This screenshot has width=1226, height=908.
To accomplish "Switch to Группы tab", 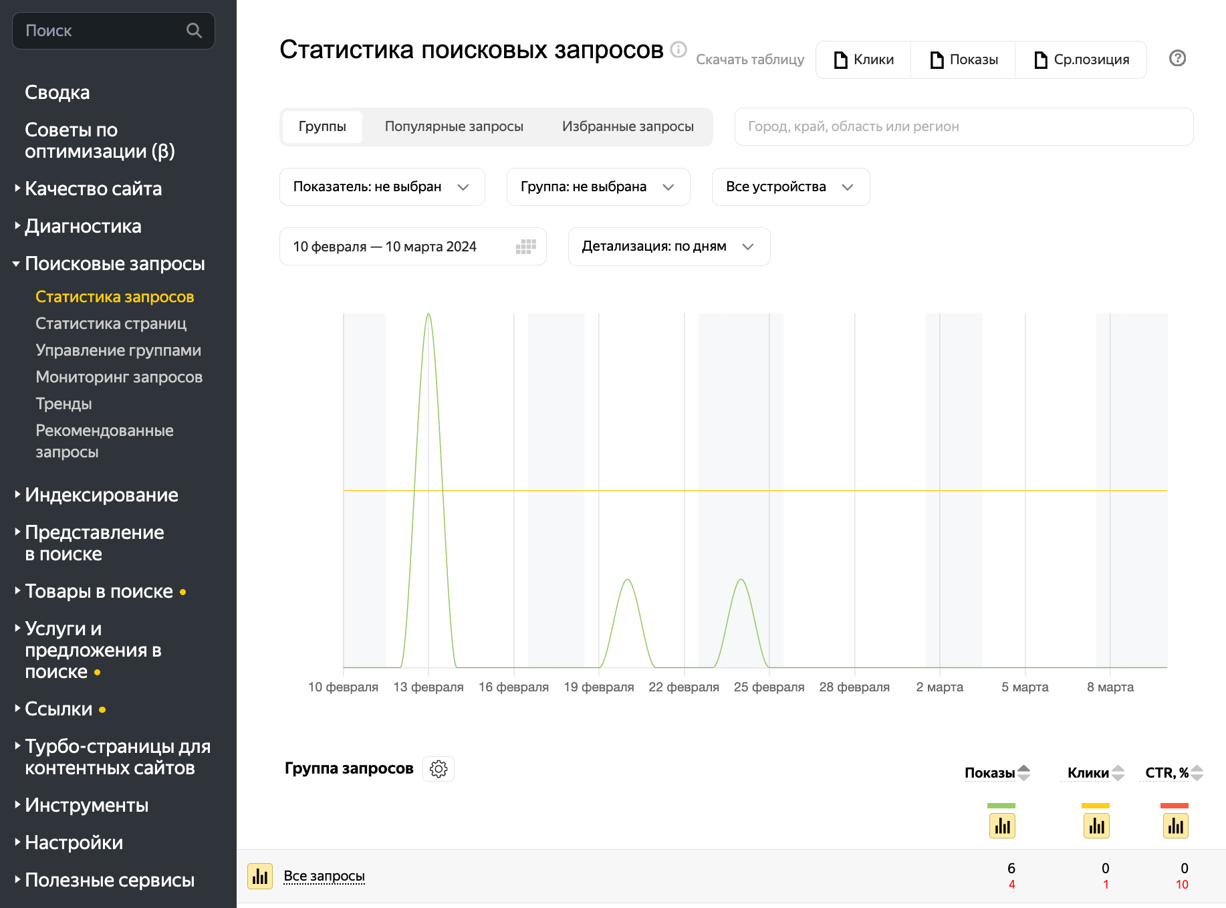I will pyautogui.click(x=322, y=126).
